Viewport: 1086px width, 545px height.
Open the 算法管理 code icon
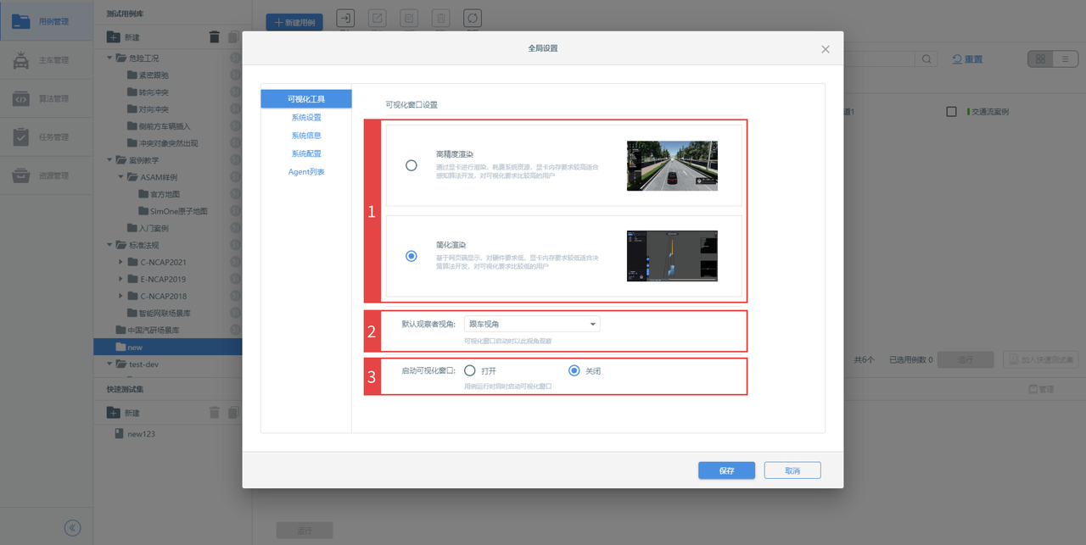pyautogui.click(x=21, y=99)
